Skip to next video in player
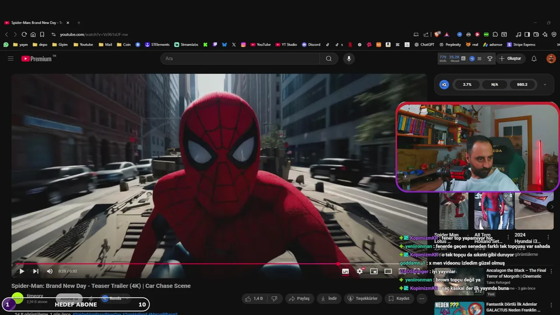The image size is (560, 315). click(36, 271)
